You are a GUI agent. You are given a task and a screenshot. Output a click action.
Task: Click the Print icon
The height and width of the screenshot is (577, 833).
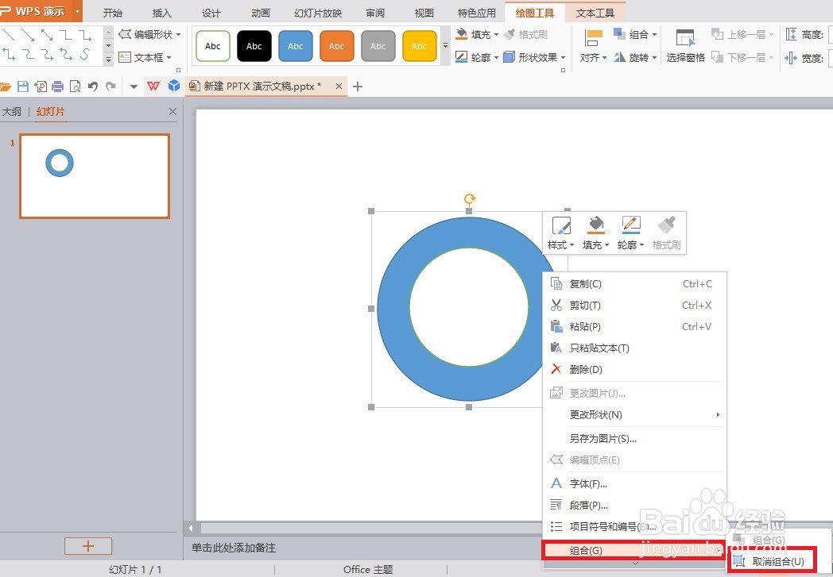58,87
